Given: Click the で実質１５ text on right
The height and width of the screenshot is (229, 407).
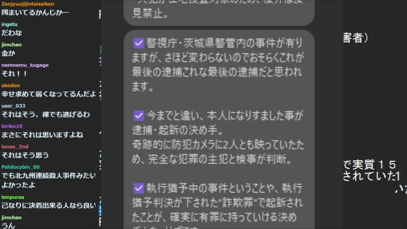Looking at the screenshot, I should click(369, 165).
